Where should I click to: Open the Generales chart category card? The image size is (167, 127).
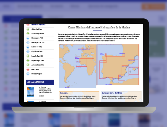coord(79,97)
